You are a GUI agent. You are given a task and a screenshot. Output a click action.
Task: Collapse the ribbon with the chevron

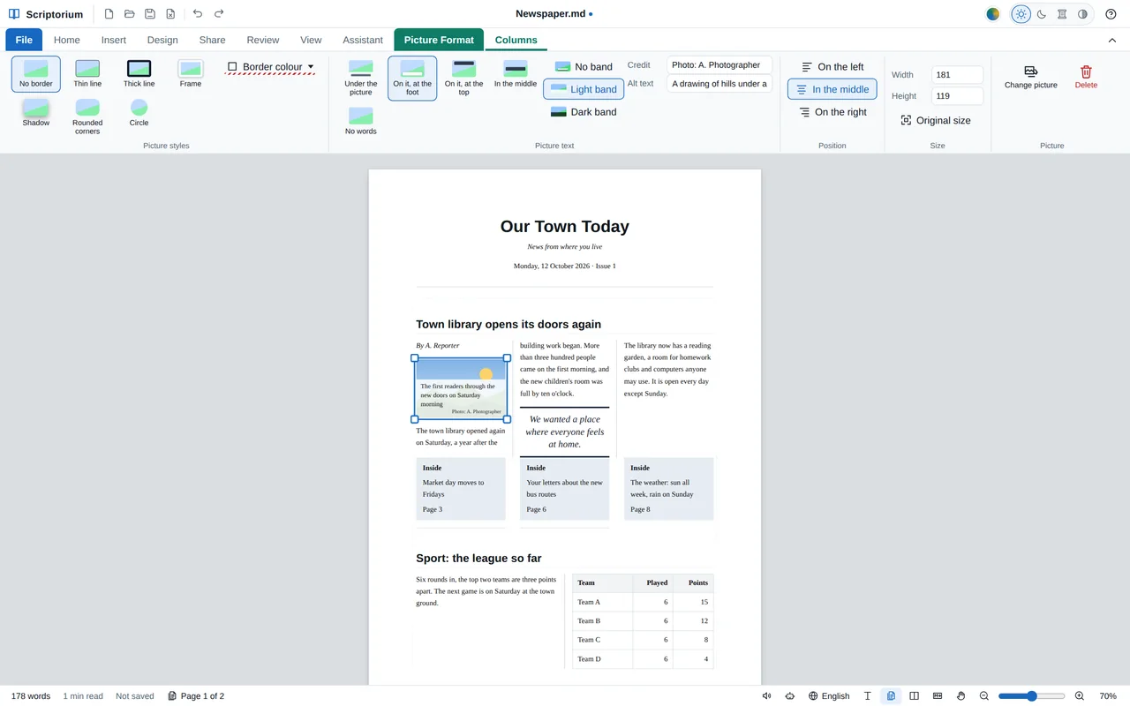[x=1111, y=40]
